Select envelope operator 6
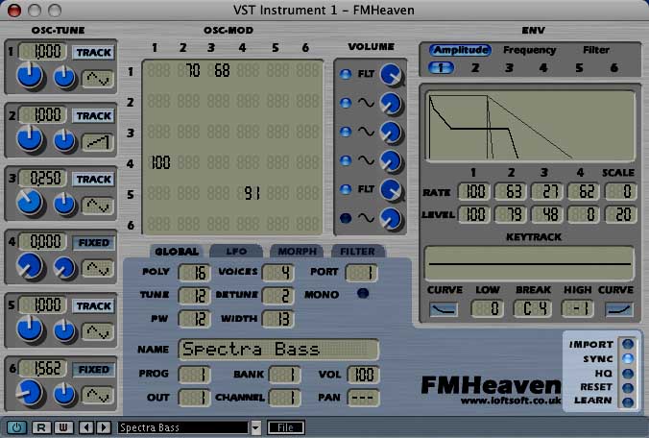Viewport: 649px width, 438px height. click(614, 68)
